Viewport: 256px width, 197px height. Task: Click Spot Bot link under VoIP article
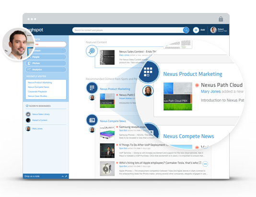(123, 149)
